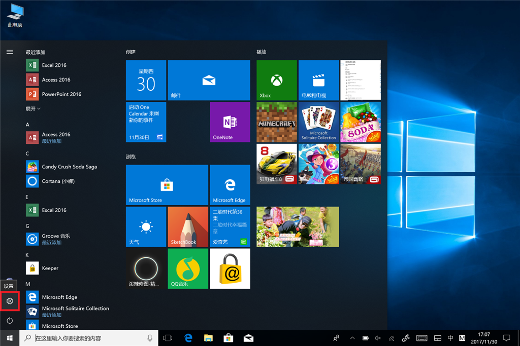
Task: Open Store from the taskbar
Action: click(228, 338)
